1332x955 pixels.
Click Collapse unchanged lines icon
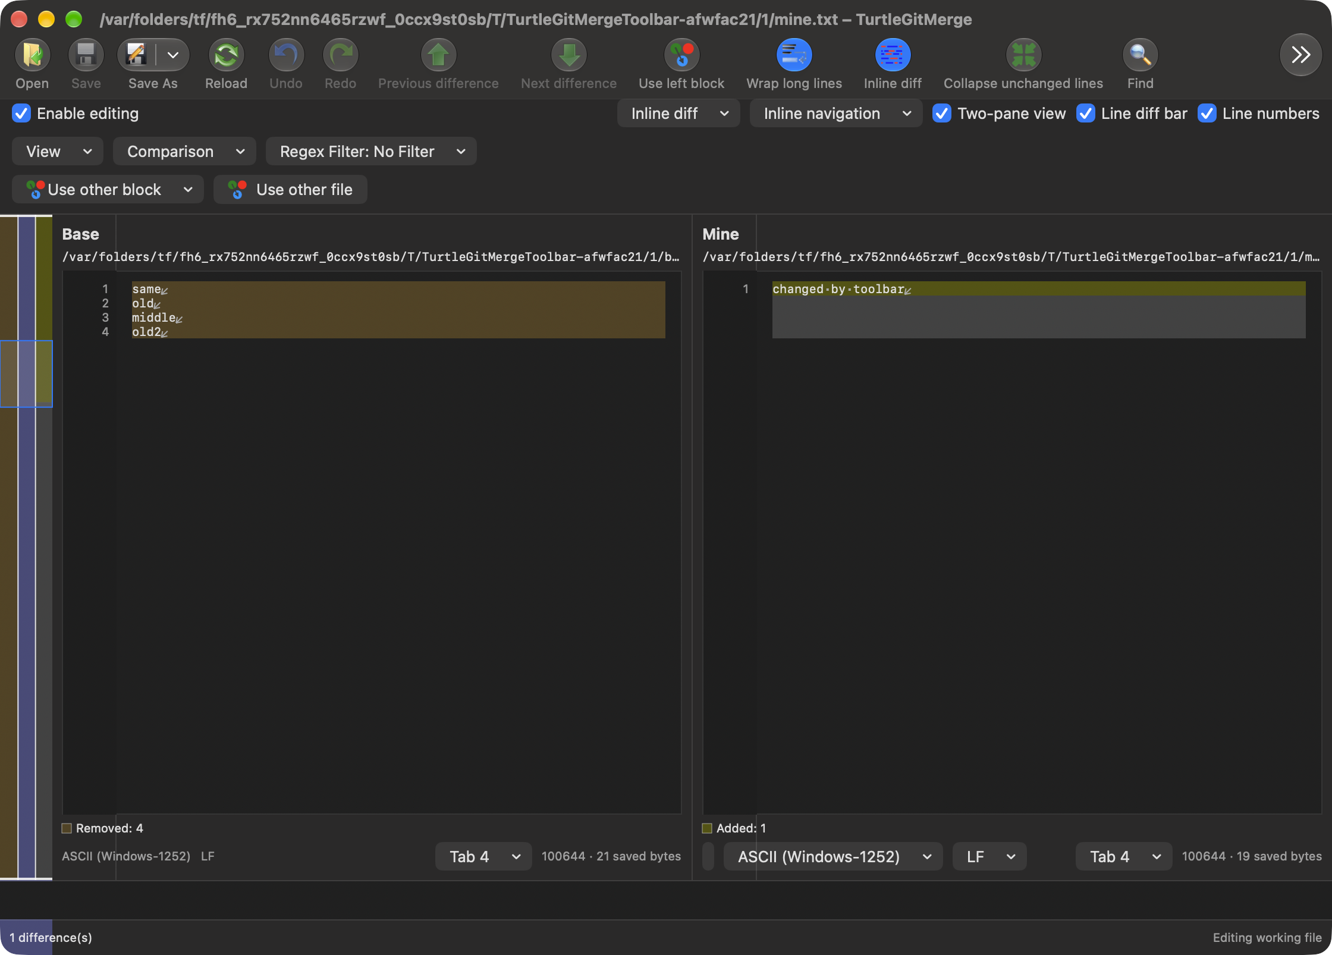[1023, 55]
